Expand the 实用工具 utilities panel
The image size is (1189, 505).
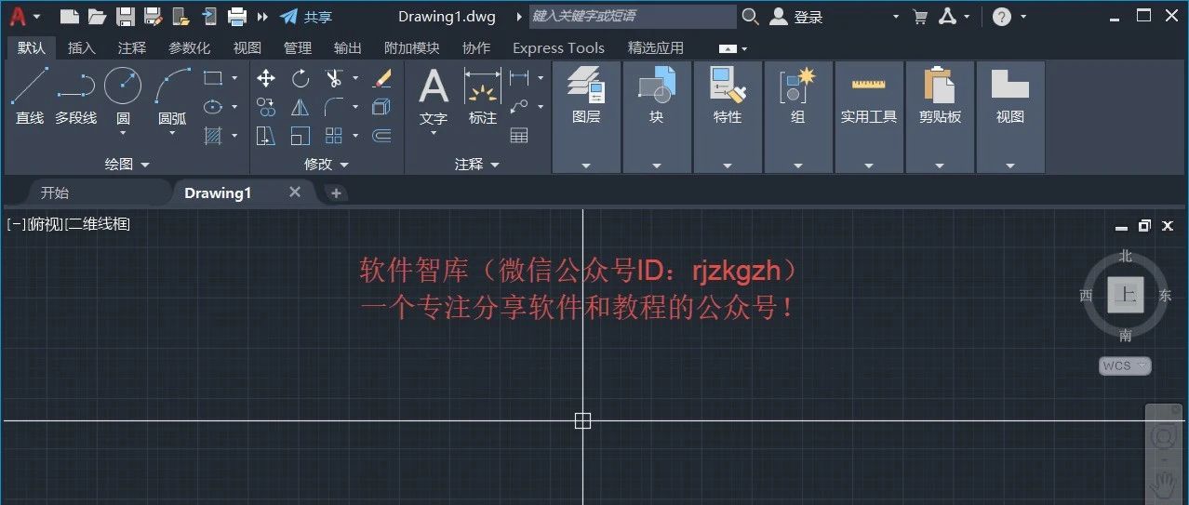tap(869, 166)
